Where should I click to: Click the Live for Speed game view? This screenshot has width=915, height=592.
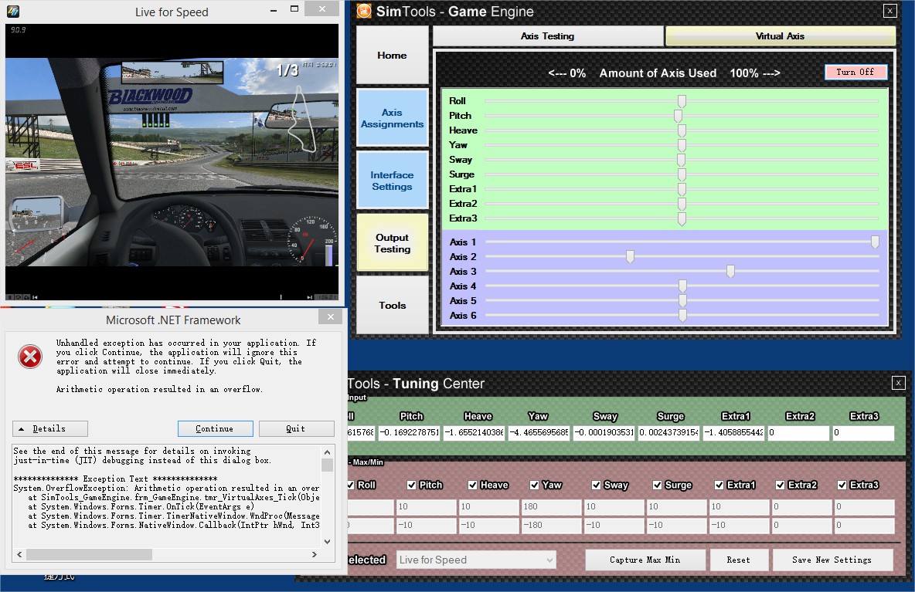[172, 162]
